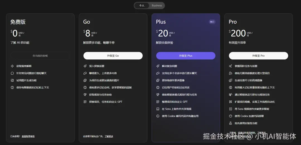This screenshot has width=301, height=145.
Task: Open the 了解更多 link in Go card
Action: point(109,136)
